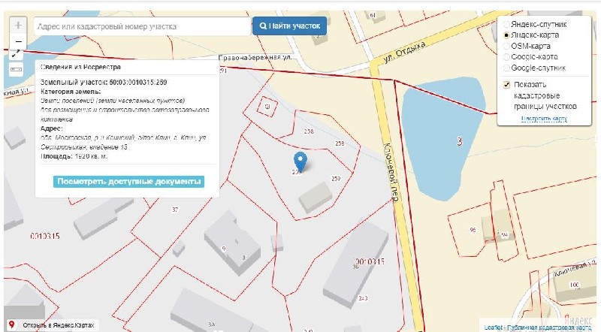Open the Публичная кадастровая карта link

pos(548,327)
